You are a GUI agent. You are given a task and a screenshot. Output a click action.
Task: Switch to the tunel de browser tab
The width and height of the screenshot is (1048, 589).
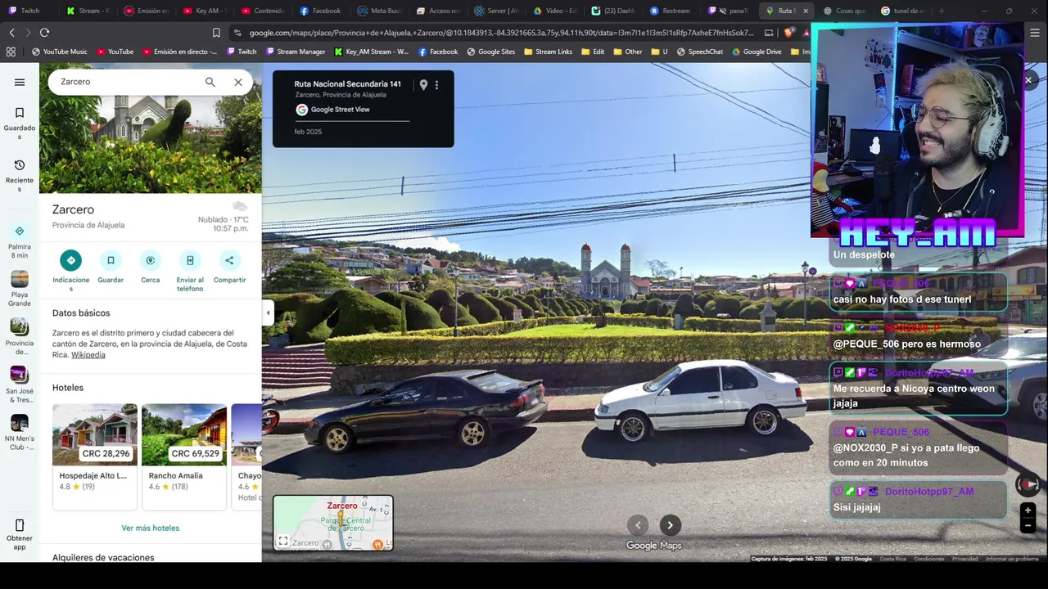pos(903,11)
